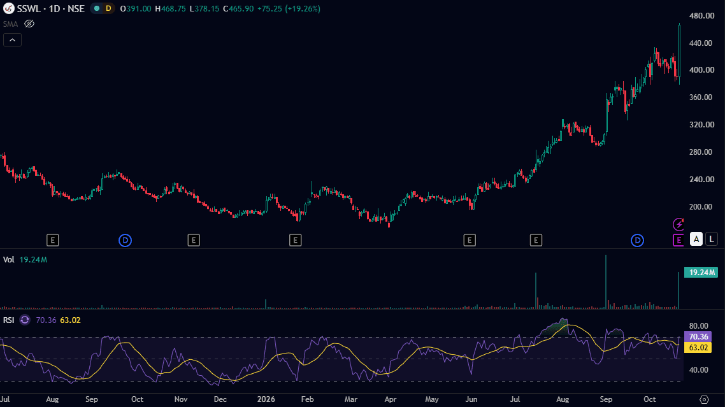Viewport: 725px width, 407px height.
Task: Click the 280.00 price axis label
Action: (x=701, y=152)
